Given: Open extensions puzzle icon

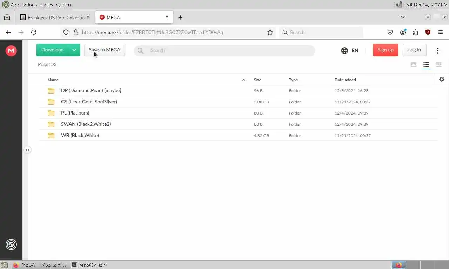Looking at the screenshot, I should (415, 32).
